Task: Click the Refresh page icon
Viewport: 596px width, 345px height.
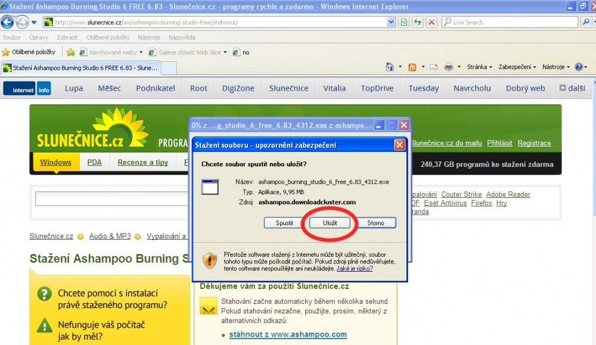Action: click(418, 22)
